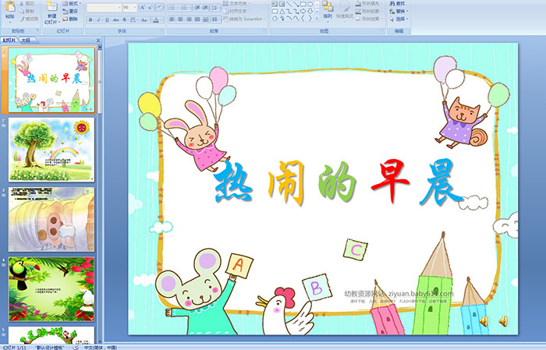Select the slide 2 tree thumbnail

pos(51,149)
